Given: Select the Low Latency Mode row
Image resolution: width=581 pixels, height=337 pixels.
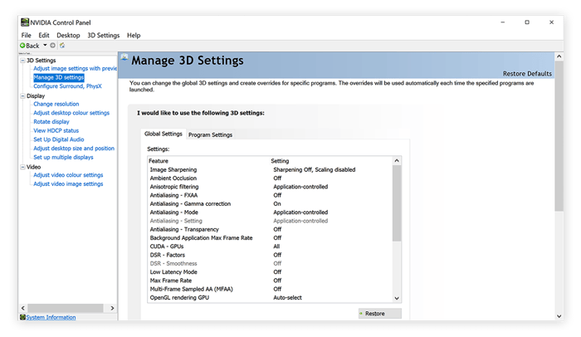Looking at the screenshot, I should click(270, 271).
